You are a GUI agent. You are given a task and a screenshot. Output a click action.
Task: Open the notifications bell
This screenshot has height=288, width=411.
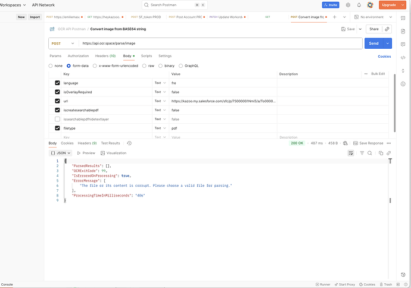point(359,5)
